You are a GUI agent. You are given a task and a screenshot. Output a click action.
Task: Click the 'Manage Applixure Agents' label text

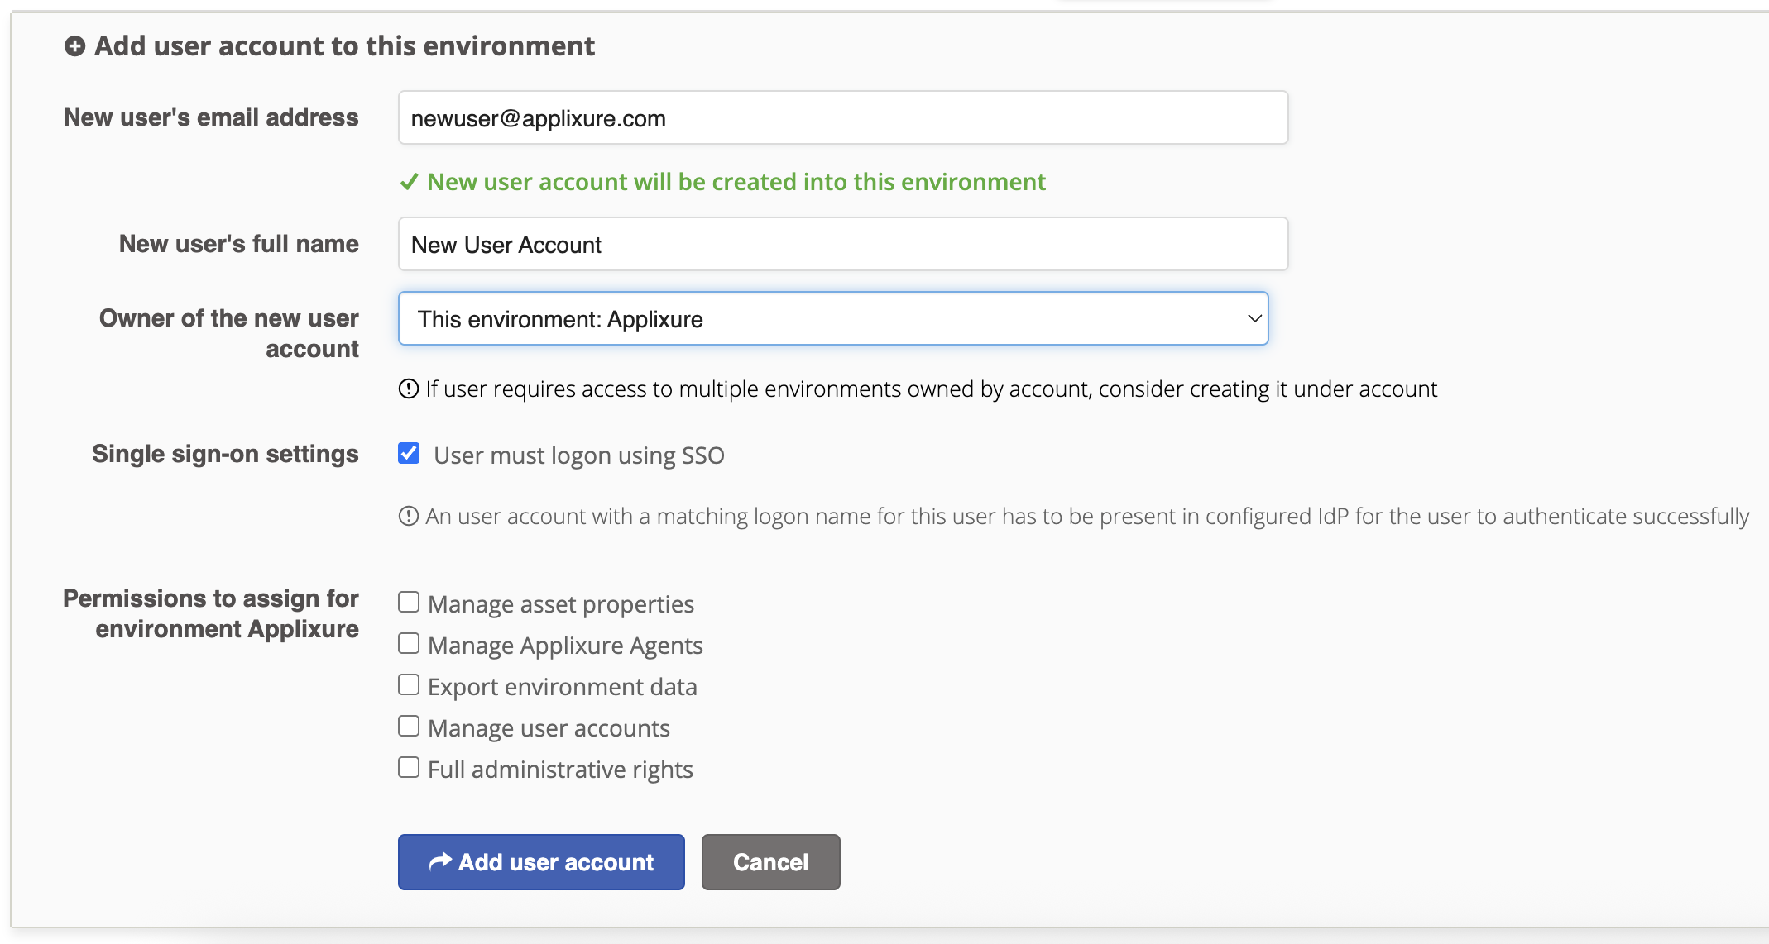(x=565, y=646)
